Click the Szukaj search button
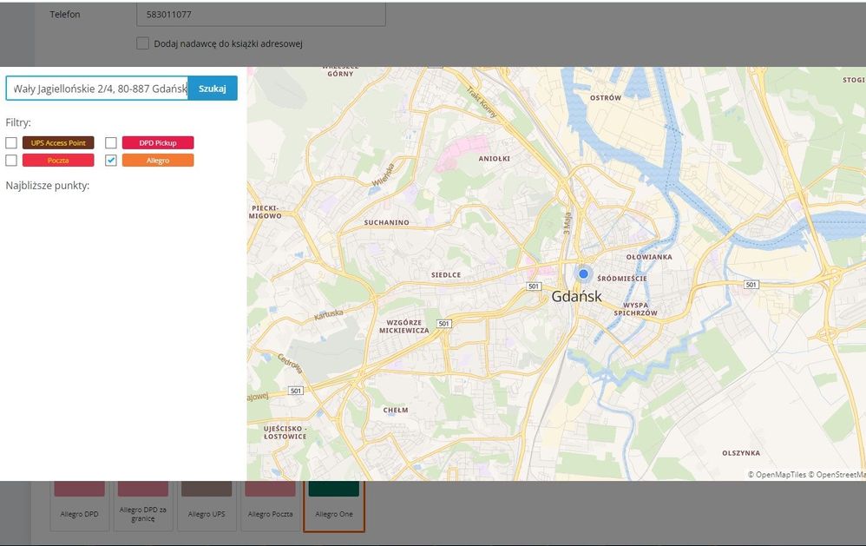The height and width of the screenshot is (546, 866). coord(213,89)
